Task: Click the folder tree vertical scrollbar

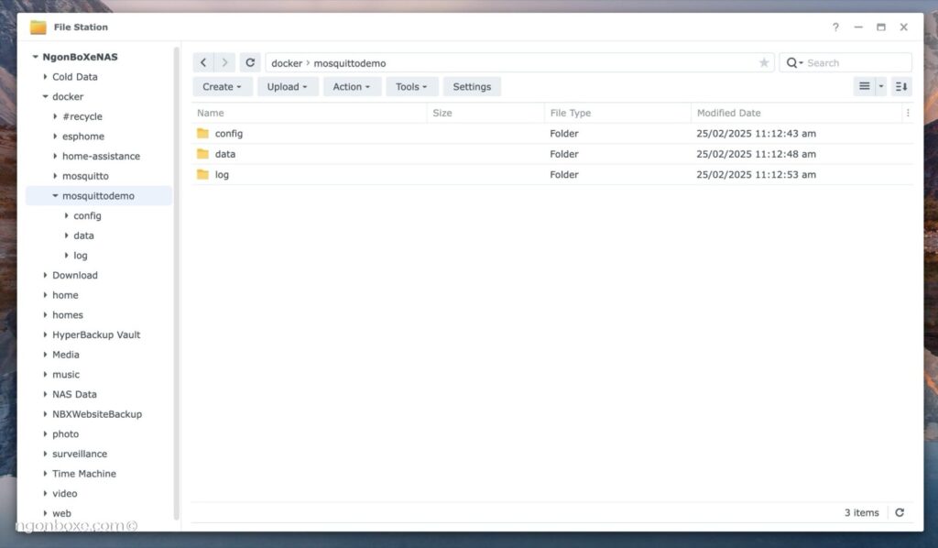Action: 177,283
